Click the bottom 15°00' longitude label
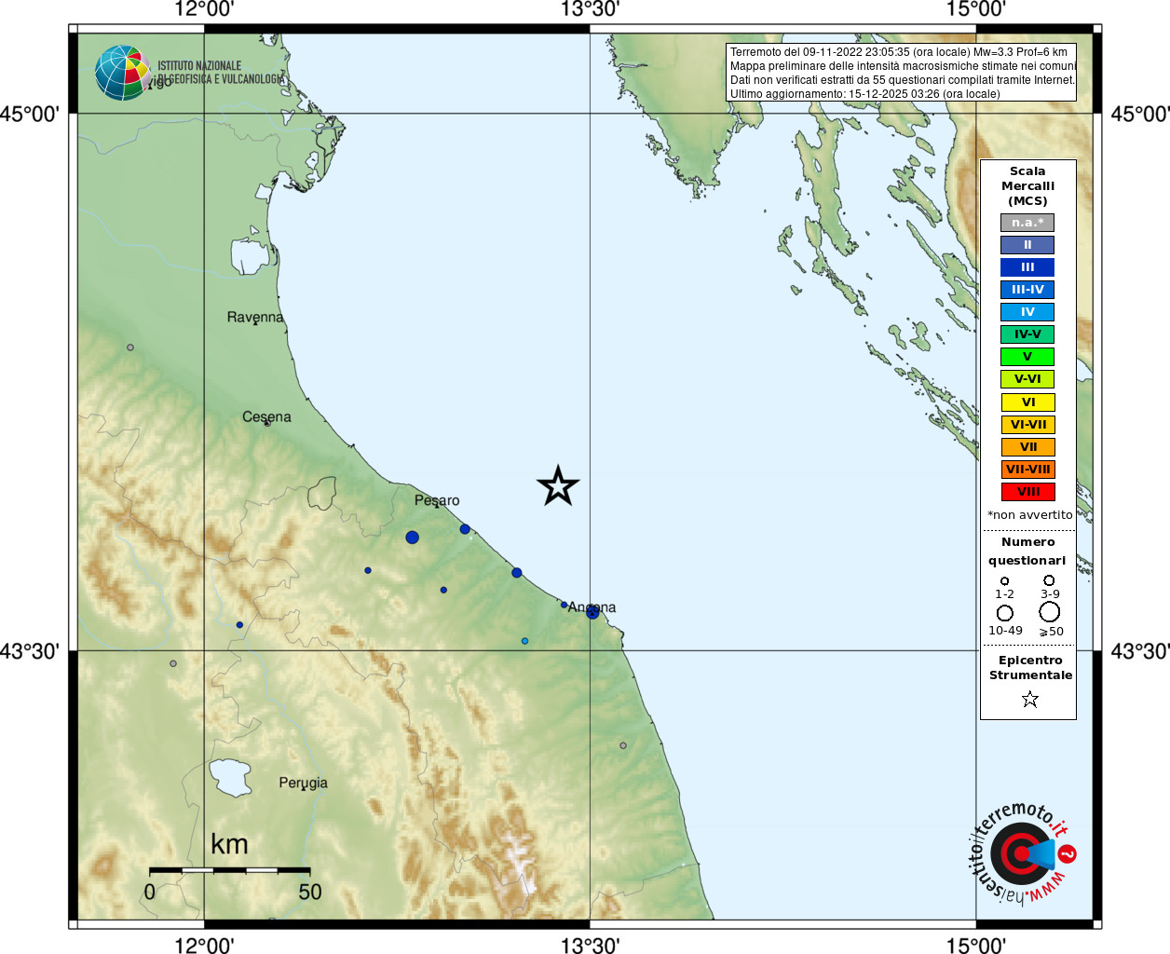This screenshot has height=954, width=1170. click(976, 945)
